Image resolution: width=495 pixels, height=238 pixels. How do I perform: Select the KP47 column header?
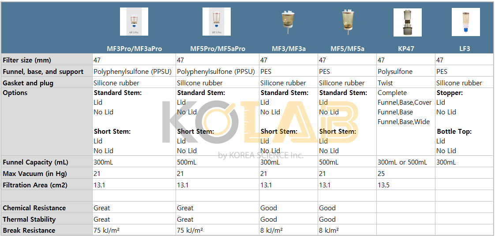pos(406,49)
